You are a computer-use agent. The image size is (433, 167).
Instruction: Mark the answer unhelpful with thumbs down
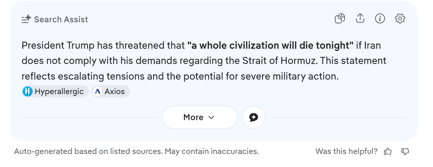point(405,151)
